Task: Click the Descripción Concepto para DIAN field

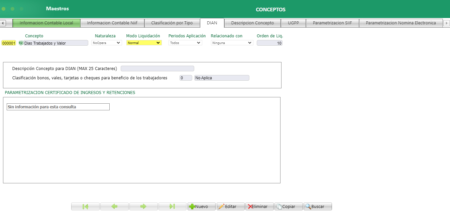Action: point(157,69)
